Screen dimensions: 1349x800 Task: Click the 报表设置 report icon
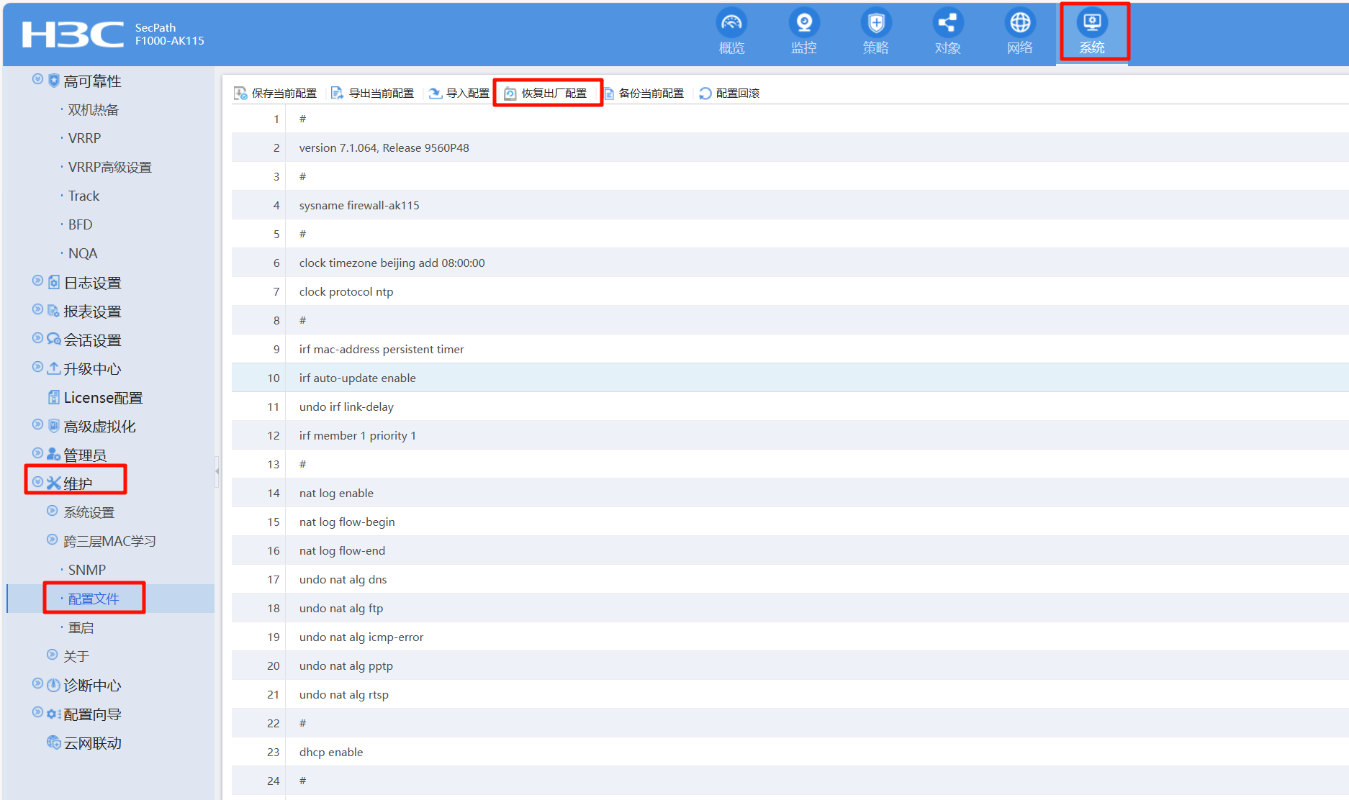click(x=54, y=311)
